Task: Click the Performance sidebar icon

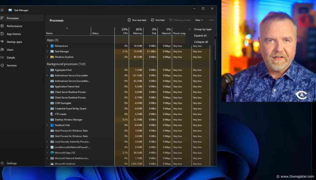Action: (x=2, y=26)
